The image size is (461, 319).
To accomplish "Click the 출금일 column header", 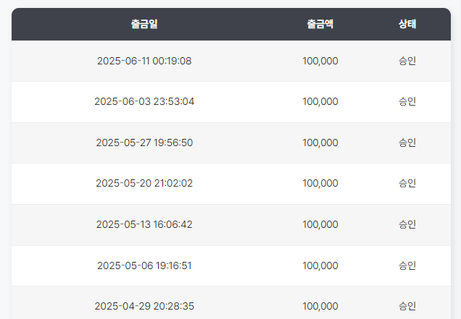I will 144,24.
